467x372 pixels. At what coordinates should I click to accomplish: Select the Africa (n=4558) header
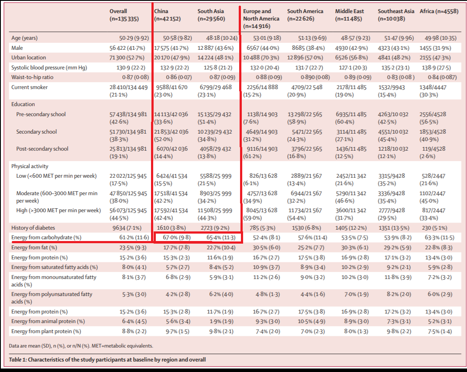439,11
